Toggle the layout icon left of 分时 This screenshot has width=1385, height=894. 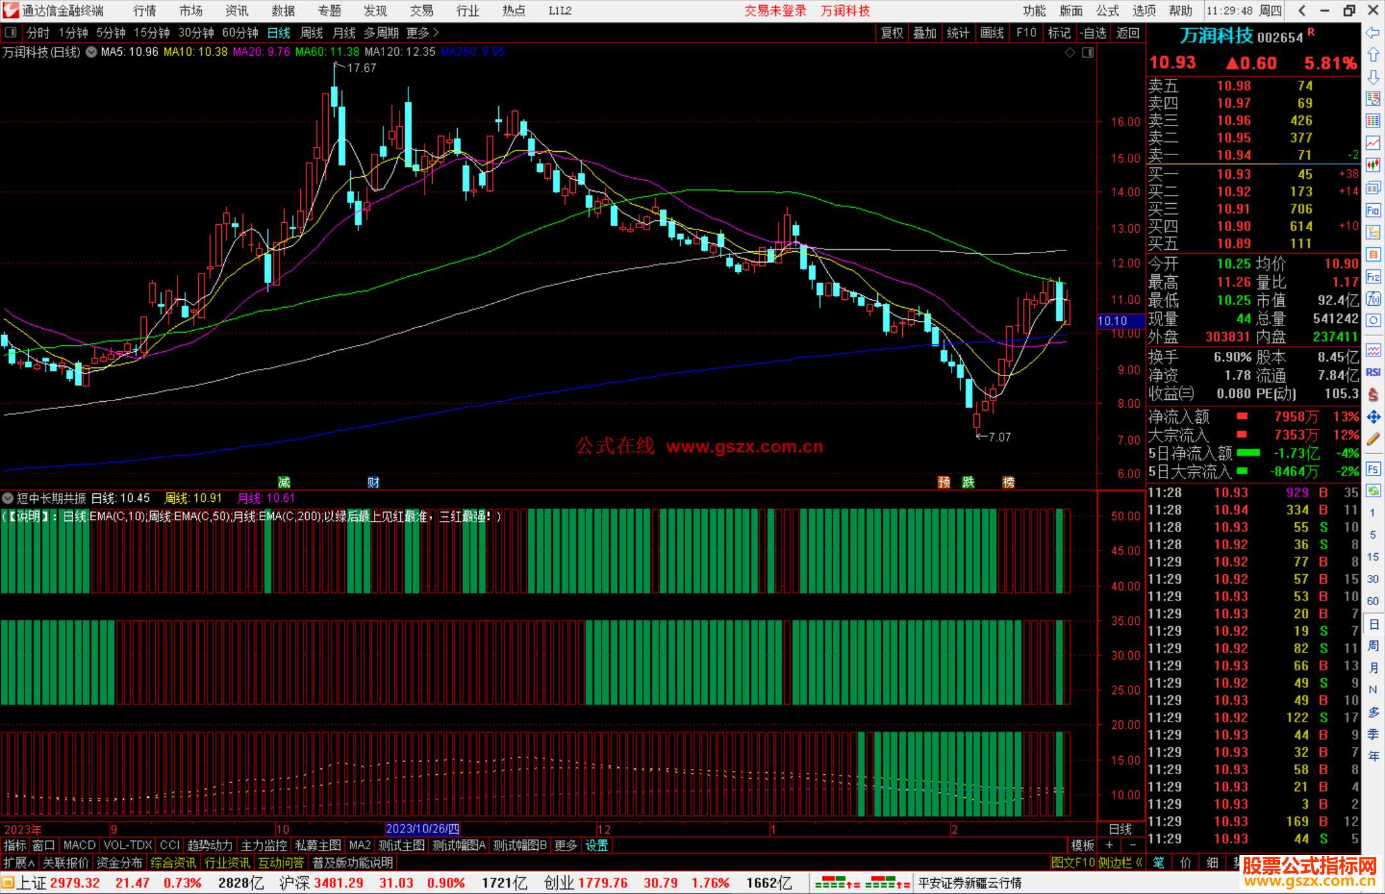click(11, 33)
